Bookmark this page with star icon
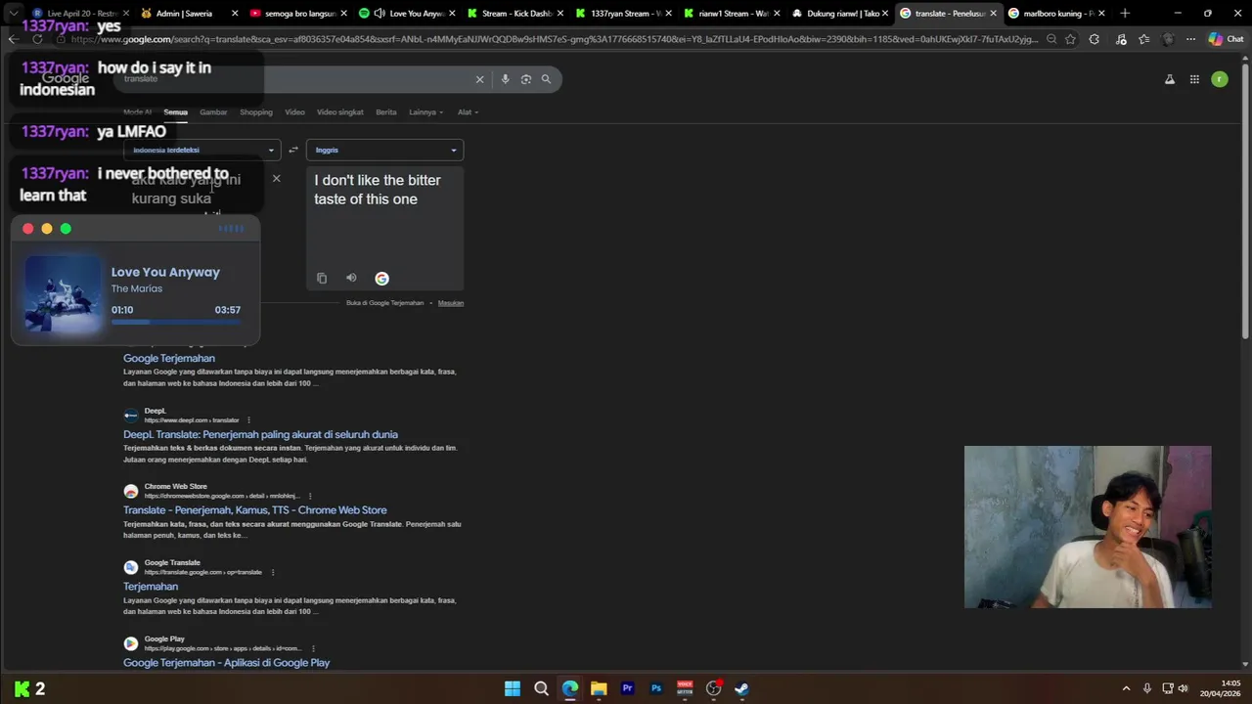 pos(1071,39)
